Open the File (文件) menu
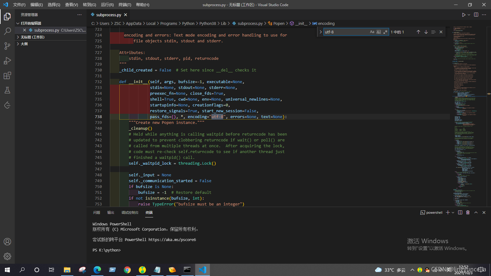The width and height of the screenshot is (491, 276). click(x=19, y=5)
